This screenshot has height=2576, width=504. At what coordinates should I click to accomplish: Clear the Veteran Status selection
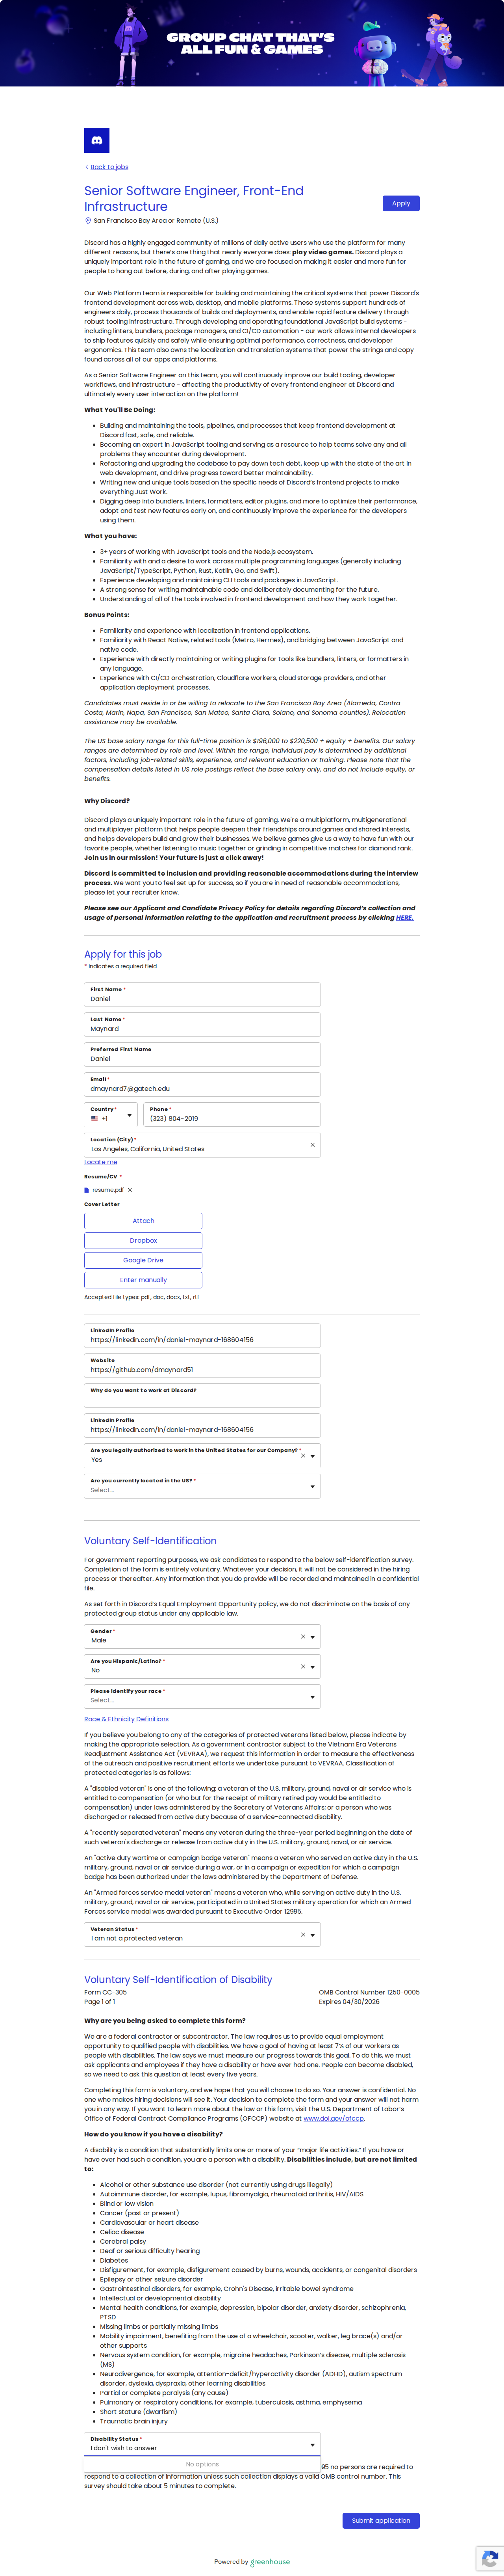302,1935
